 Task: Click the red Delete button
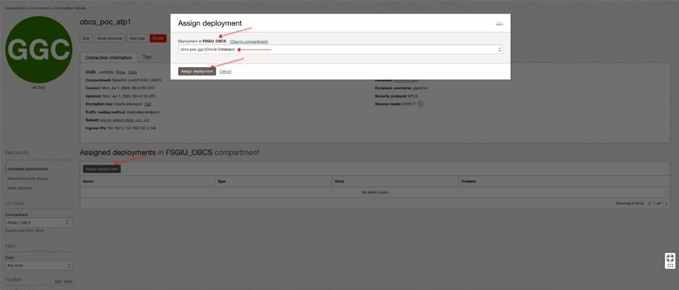click(158, 38)
